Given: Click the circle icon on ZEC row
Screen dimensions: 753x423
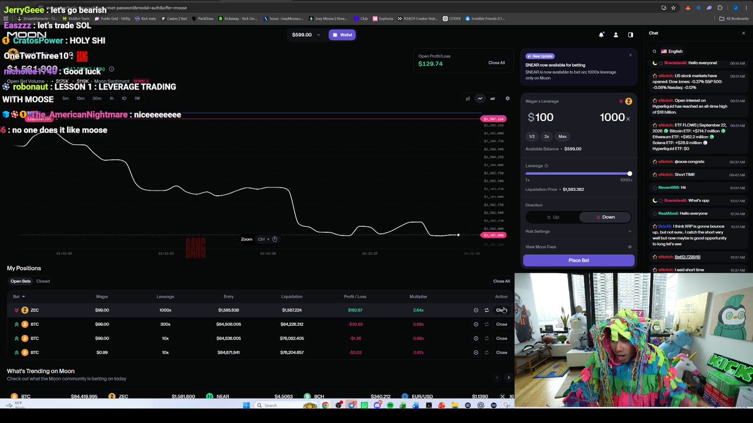Looking at the screenshot, I should pyautogui.click(x=476, y=310).
